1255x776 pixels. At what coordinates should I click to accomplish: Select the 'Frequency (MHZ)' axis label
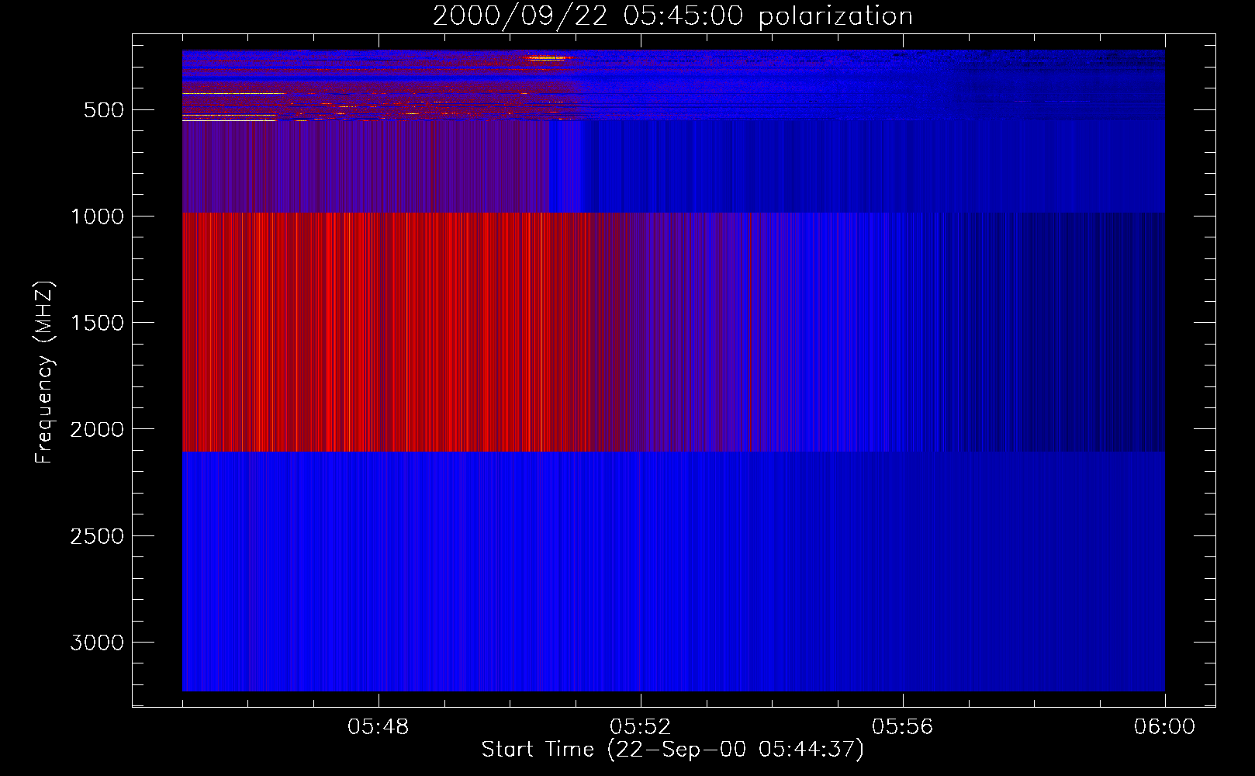tap(44, 372)
